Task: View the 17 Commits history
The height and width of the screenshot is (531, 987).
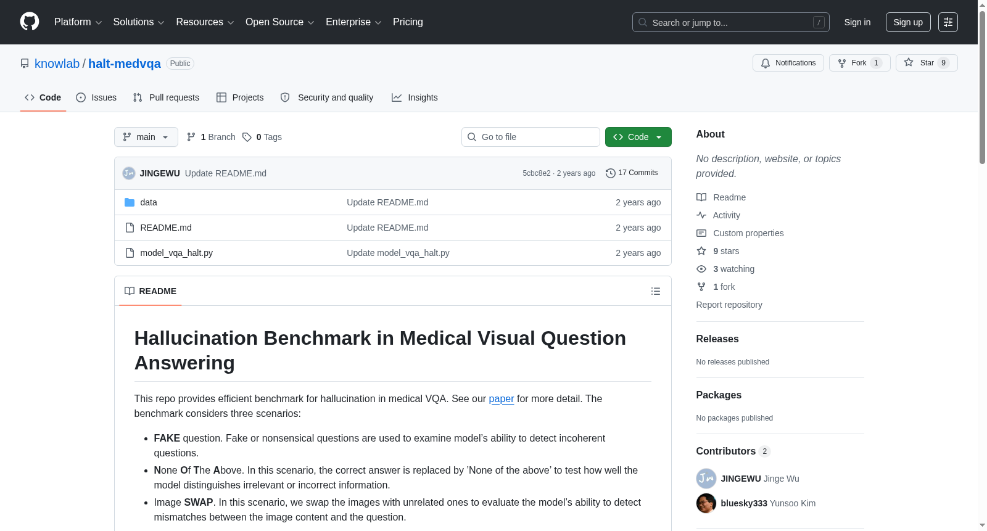Action: click(x=632, y=173)
